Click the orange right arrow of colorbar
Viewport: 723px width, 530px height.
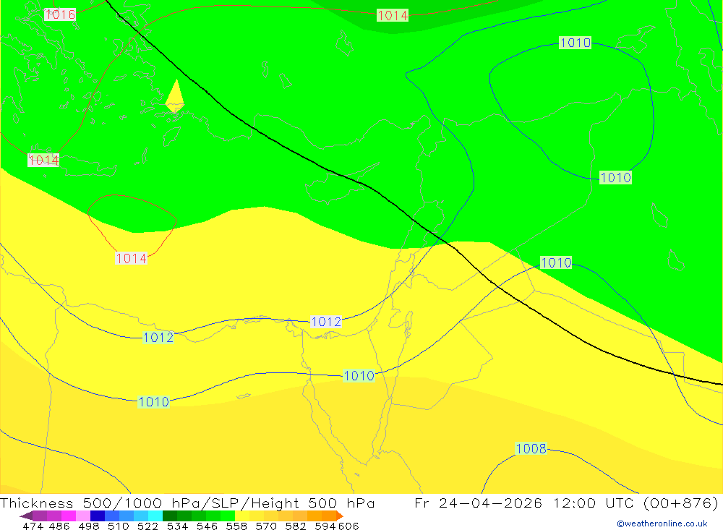click(x=339, y=516)
